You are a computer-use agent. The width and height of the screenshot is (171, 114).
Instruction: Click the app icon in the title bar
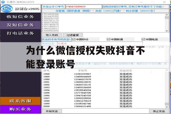click(x=3, y=2)
